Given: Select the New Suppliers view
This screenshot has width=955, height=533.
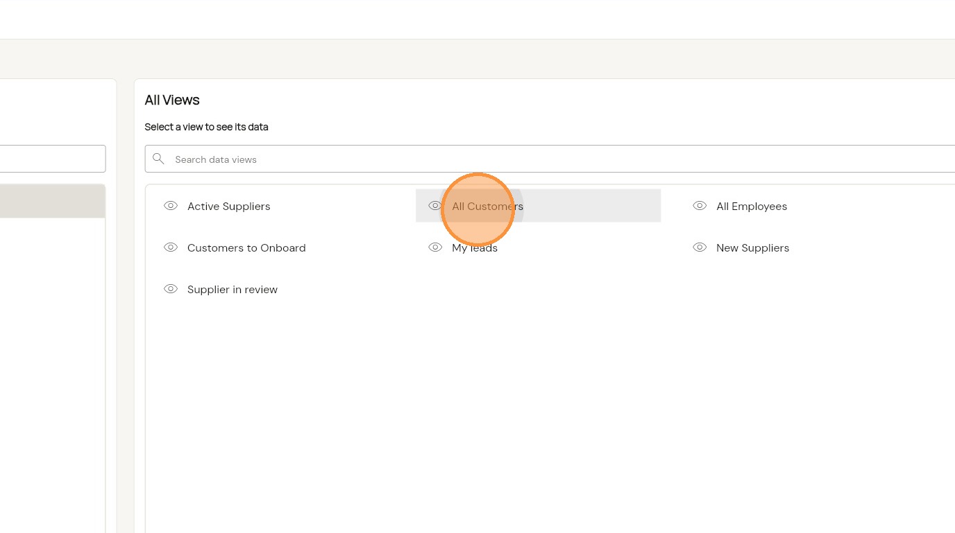Looking at the screenshot, I should (x=752, y=248).
